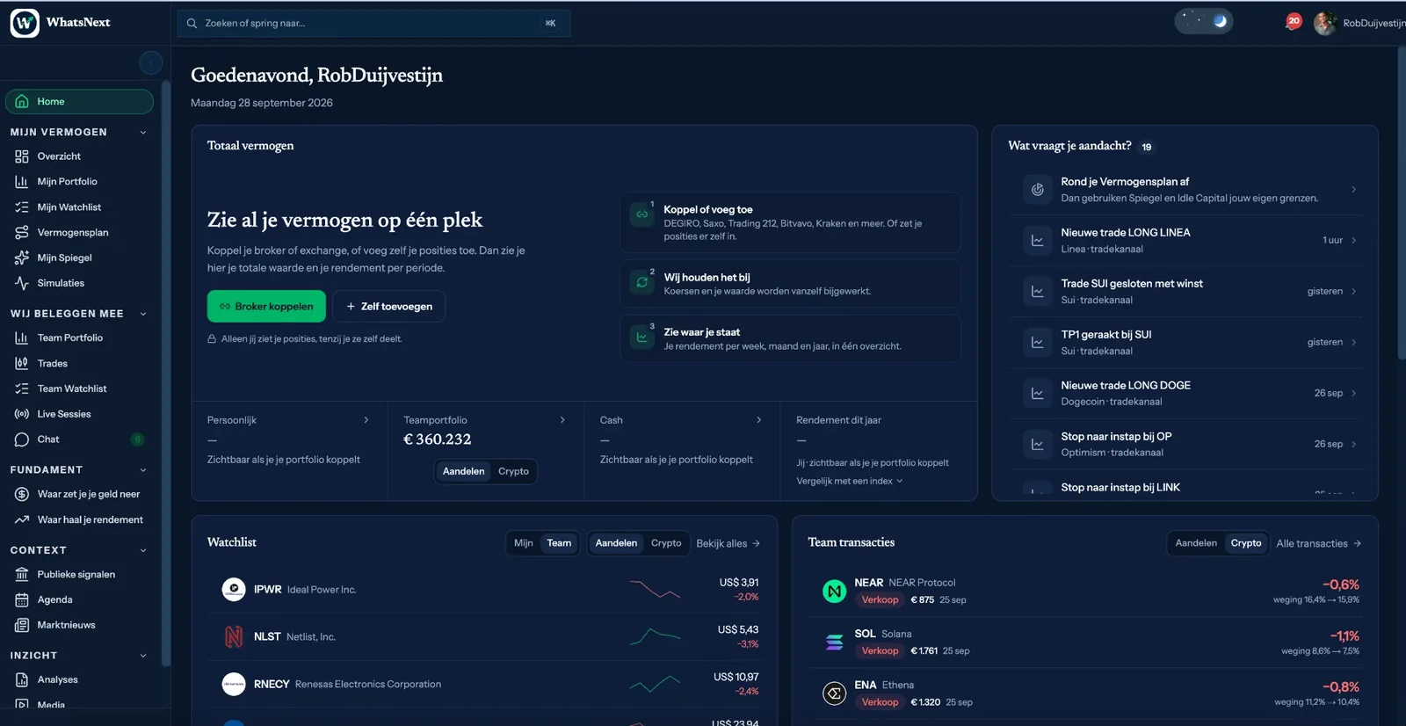Screen dimensions: 1406x726
Task: Collapse the INZICHT section
Action: tap(143, 656)
